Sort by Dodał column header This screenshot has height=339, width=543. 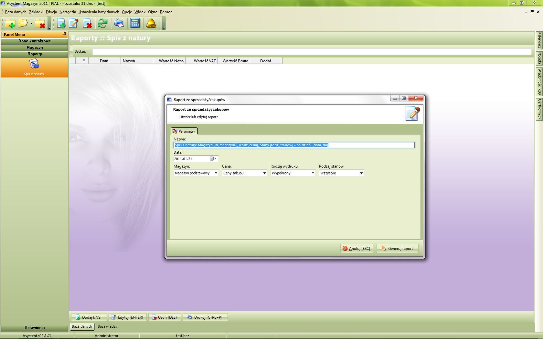pos(266,61)
